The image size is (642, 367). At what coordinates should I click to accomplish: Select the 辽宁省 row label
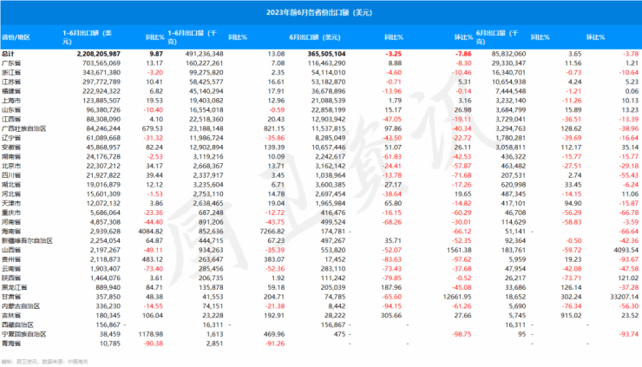(x=11, y=138)
